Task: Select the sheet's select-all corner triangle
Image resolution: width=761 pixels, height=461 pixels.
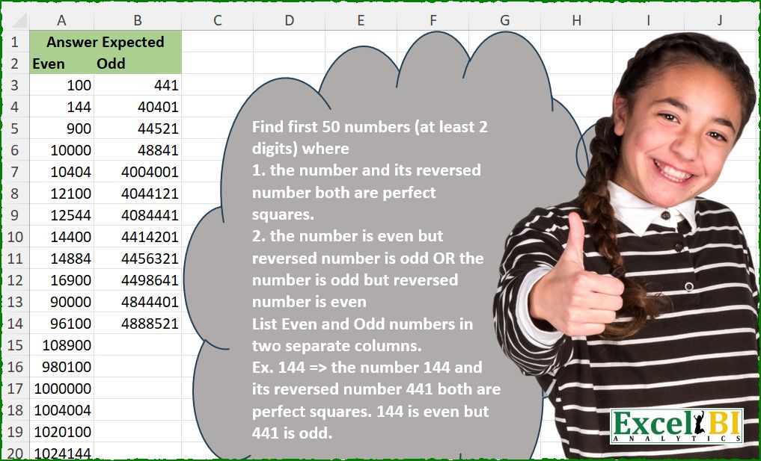Action: 19,20
